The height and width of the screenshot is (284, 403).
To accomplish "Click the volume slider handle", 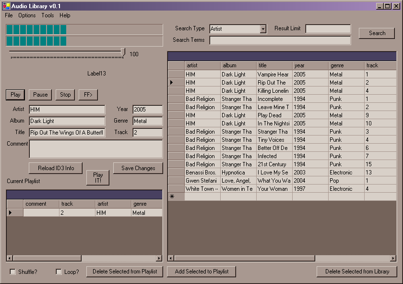I will [x=123, y=53].
